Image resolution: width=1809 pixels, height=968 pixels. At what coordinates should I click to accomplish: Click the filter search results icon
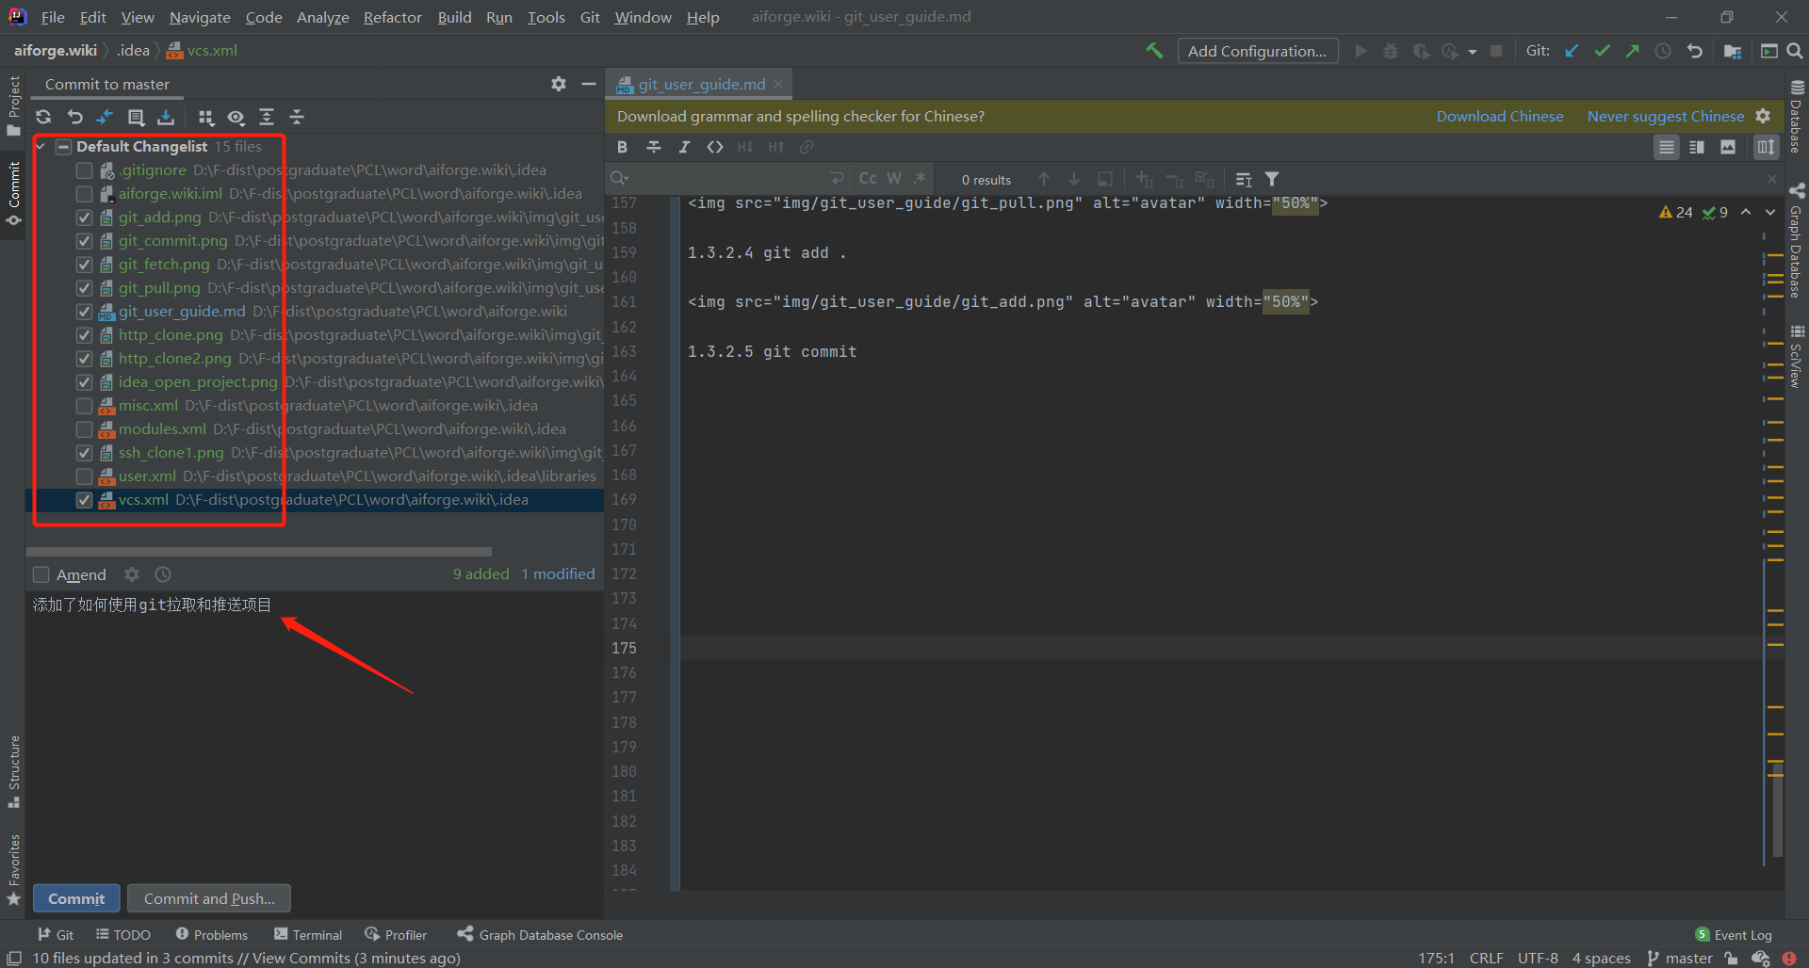coord(1272,179)
